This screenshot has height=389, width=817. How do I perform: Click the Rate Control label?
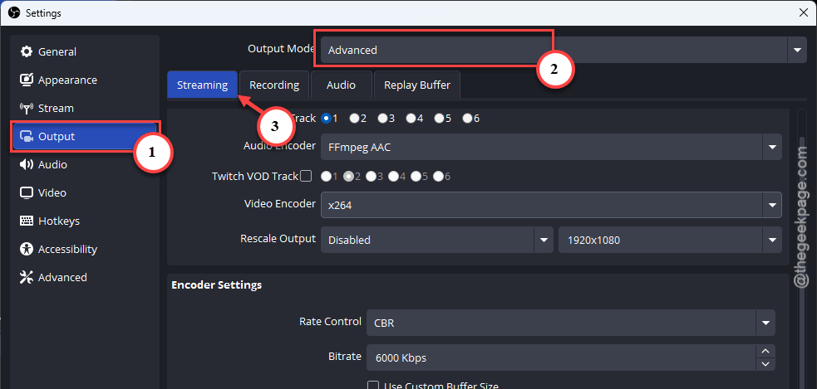[330, 321]
